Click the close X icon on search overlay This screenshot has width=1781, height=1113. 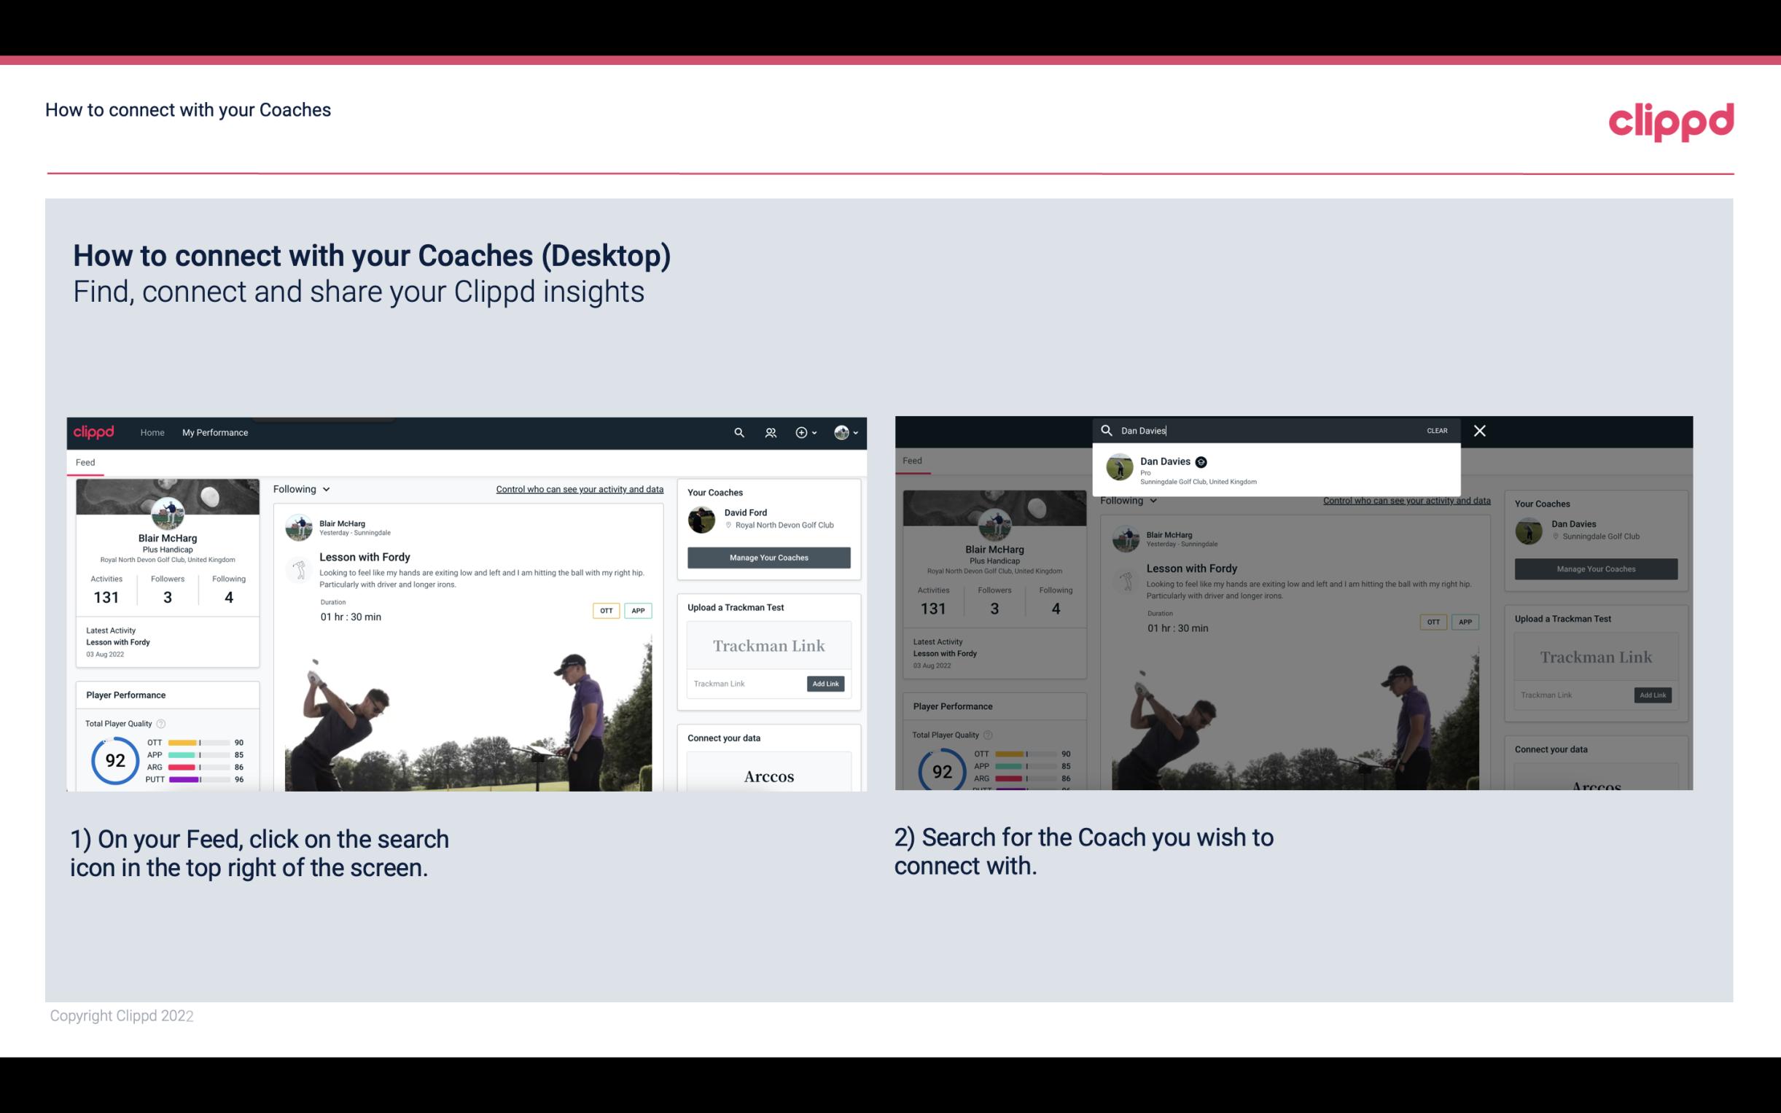1478,429
